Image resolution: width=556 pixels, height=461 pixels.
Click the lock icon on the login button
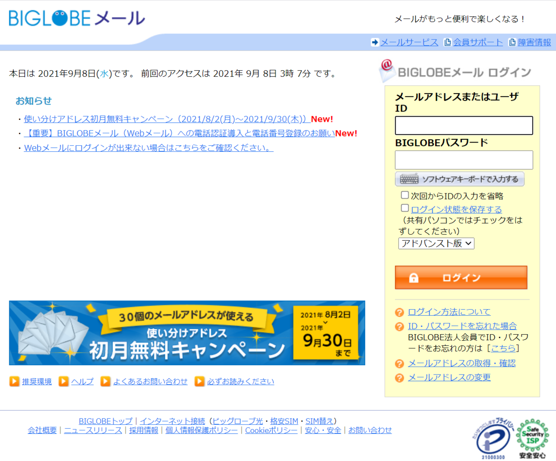[414, 278]
